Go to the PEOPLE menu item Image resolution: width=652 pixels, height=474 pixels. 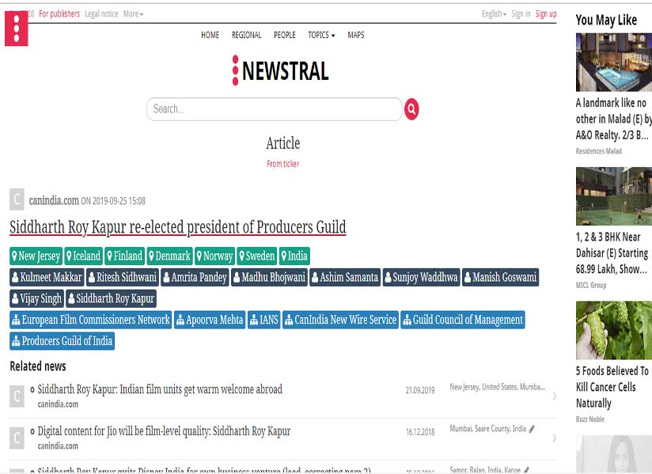pyautogui.click(x=284, y=35)
